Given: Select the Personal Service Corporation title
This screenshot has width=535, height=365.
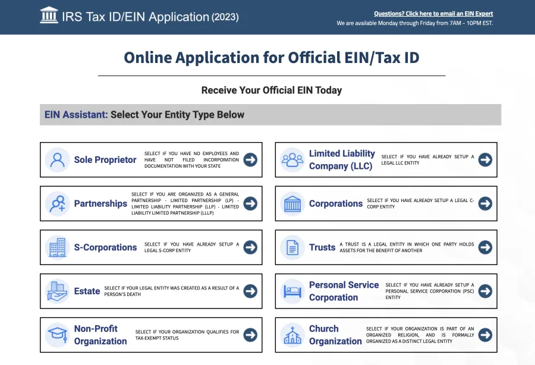Looking at the screenshot, I should 344,291.
